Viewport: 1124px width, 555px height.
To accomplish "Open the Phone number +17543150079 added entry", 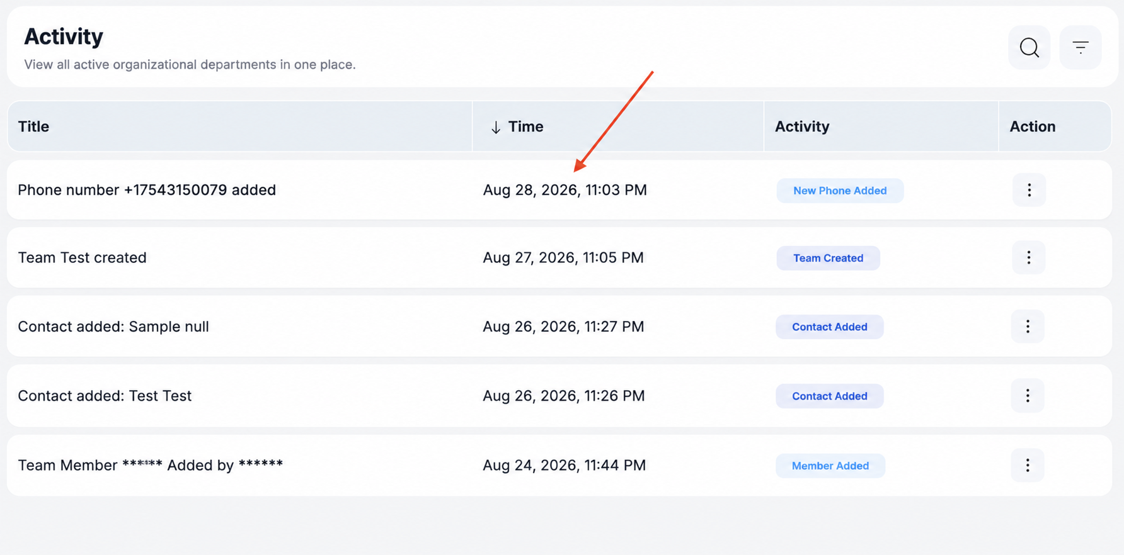I will 147,190.
